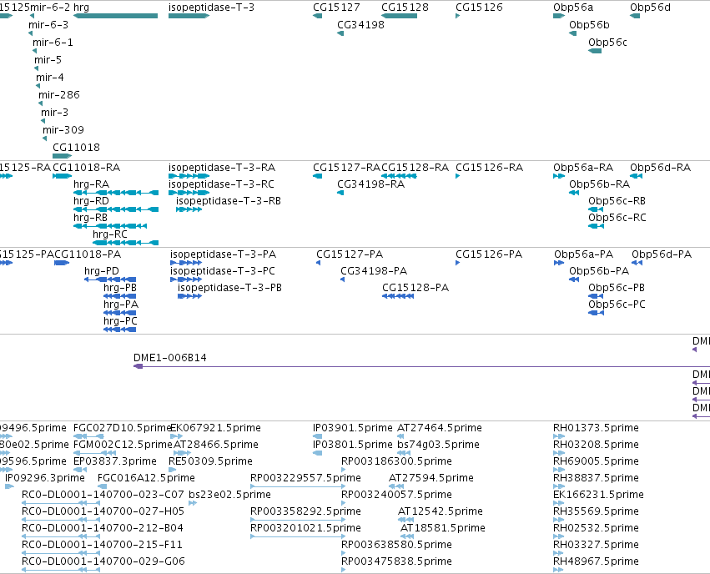Click the hrg-RA transcript
This screenshot has height=574, width=710.
pos(116,193)
